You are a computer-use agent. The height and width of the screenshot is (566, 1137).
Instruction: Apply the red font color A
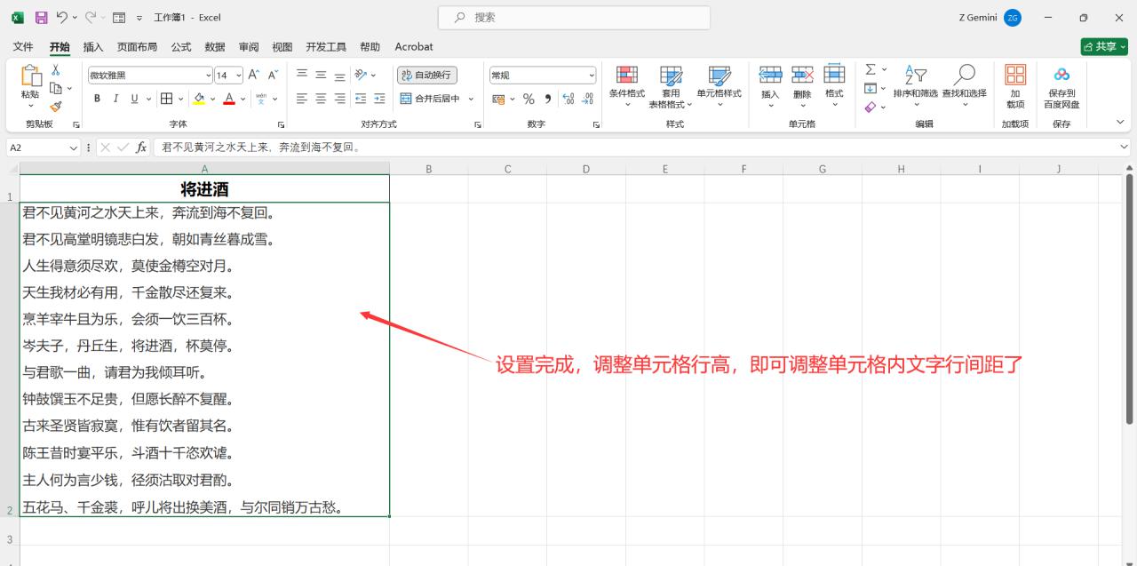[229, 99]
